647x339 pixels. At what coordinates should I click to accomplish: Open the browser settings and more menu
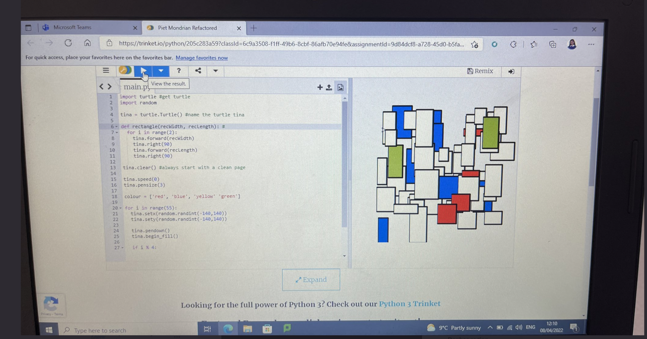(x=591, y=45)
